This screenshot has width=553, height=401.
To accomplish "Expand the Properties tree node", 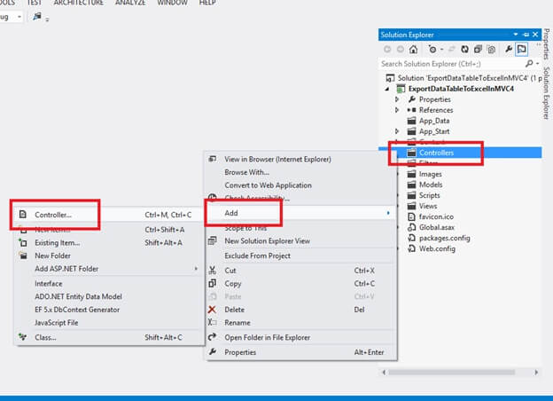I will (x=397, y=99).
